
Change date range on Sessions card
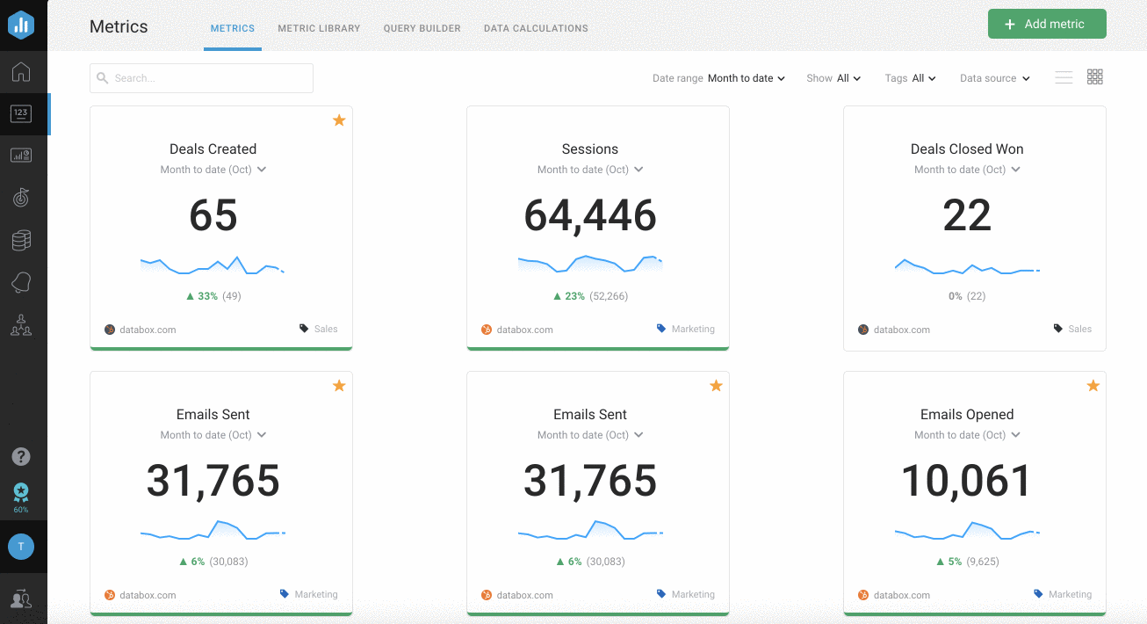(x=589, y=169)
